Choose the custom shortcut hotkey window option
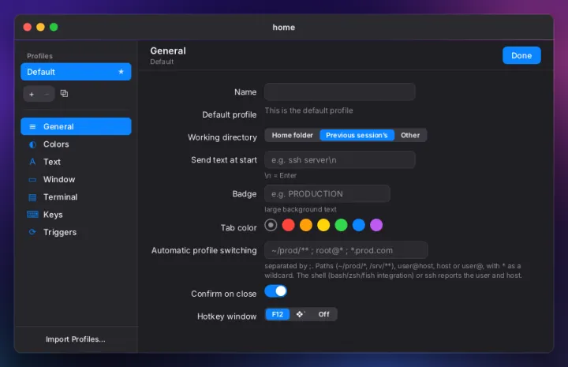Image resolution: width=568 pixels, height=367 pixels. point(301,314)
